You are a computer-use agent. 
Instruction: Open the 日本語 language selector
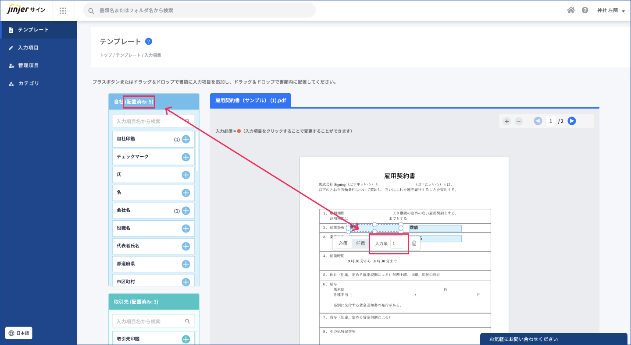(x=19, y=333)
